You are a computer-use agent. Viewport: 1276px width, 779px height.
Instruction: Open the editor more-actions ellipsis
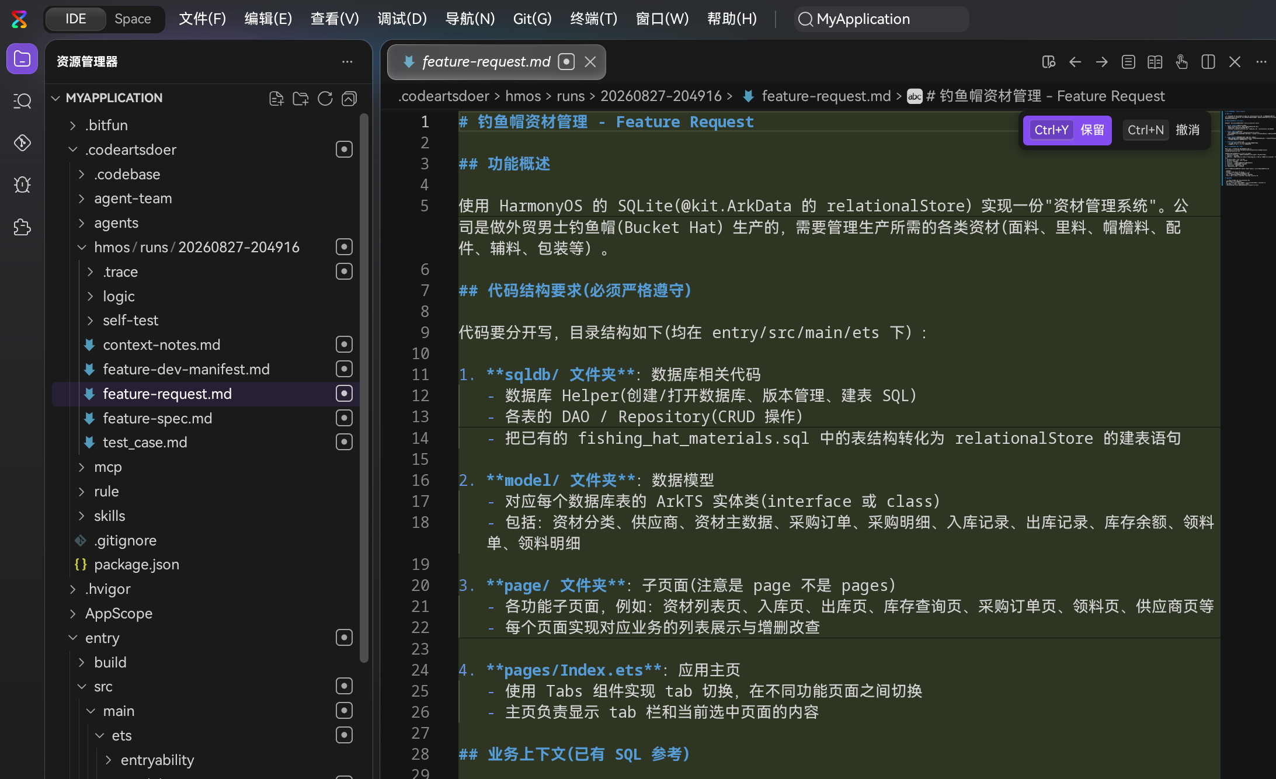[x=1261, y=62]
